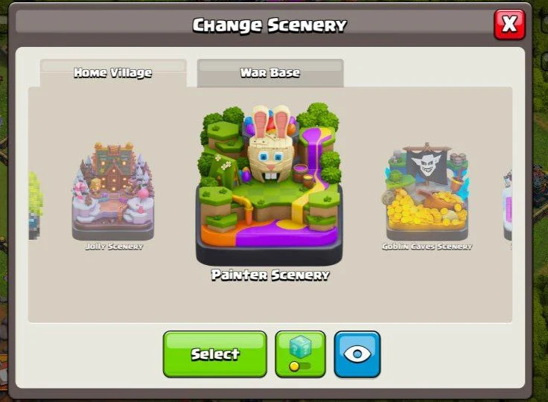Switch to the Home Village tab

tap(113, 73)
